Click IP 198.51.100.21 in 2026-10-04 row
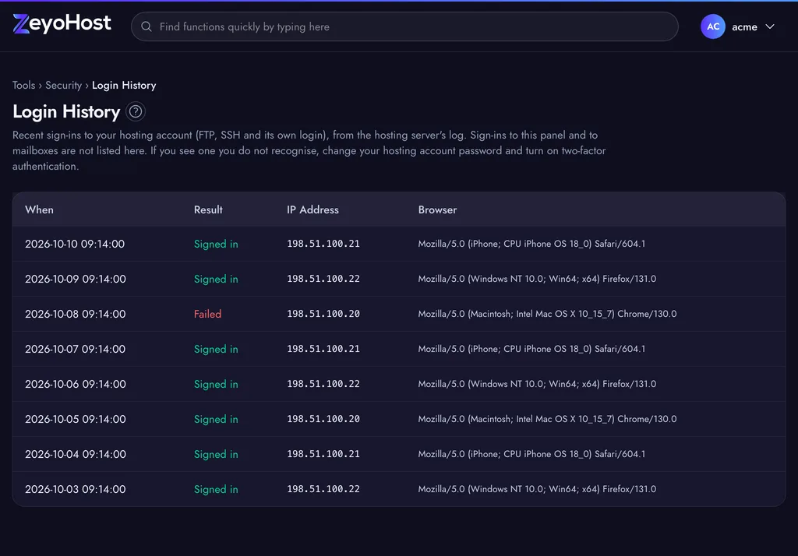Viewport: 798px width, 556px height. 323,454
